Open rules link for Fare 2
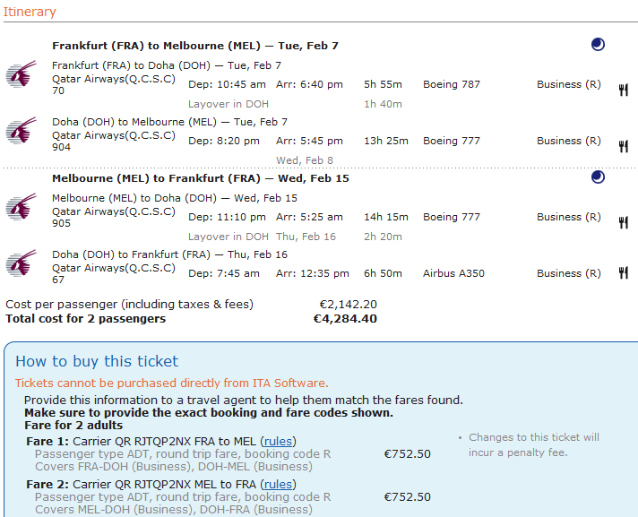This screenshot has height=517, width=638. (x=278, y=485)
